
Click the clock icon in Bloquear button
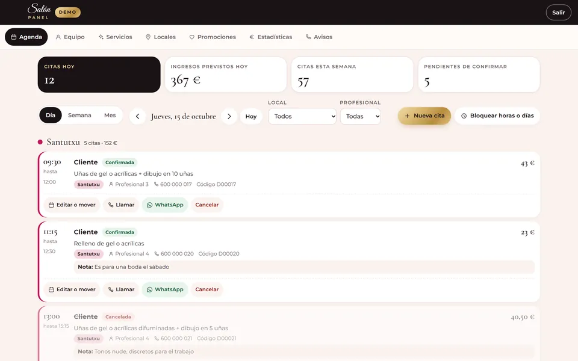point(464,116)
